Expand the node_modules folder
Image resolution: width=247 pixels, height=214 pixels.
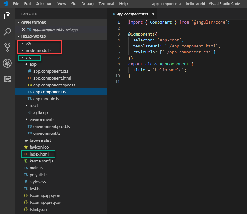coord(39,50)
